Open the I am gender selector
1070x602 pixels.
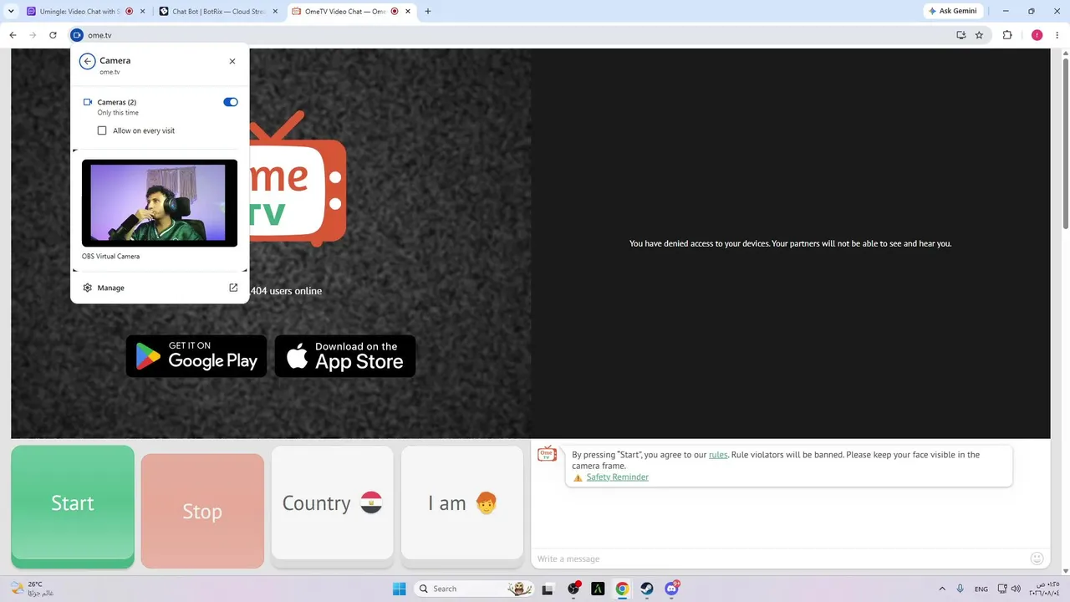click(462, 503)
